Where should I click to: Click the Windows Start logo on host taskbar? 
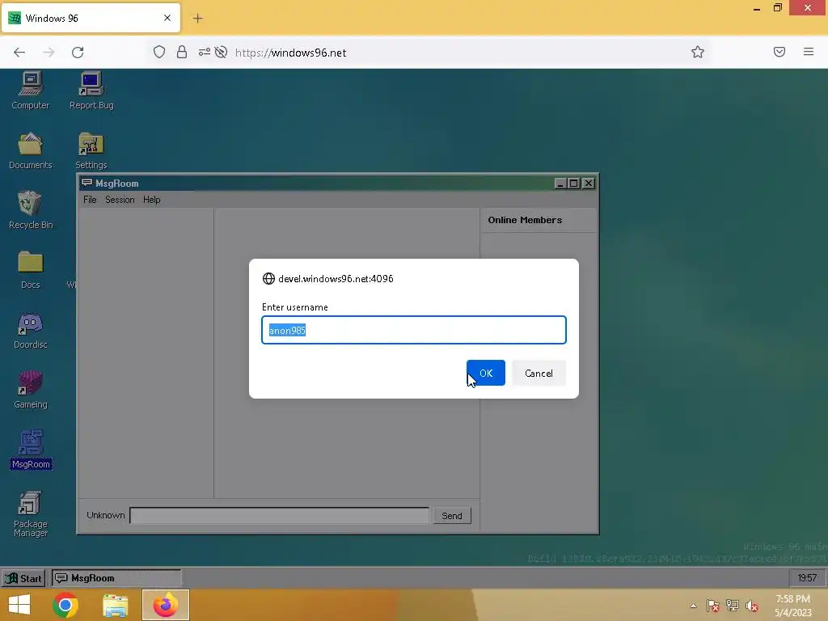pyautogui.click(x=19, y=605)
